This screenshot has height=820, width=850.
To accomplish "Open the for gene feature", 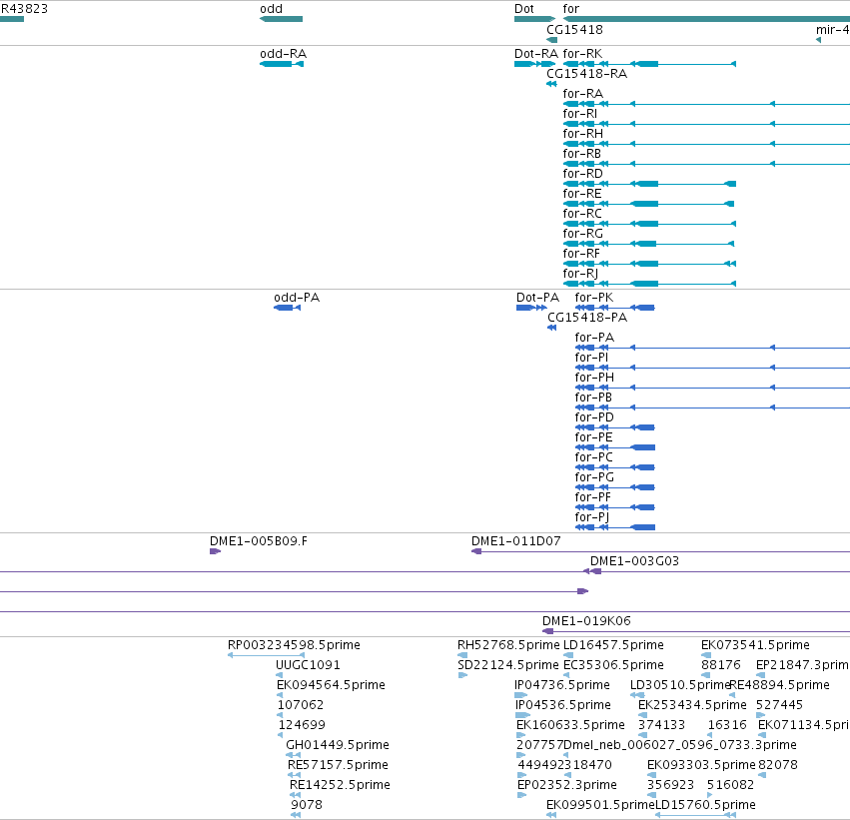I will [706, 19].
